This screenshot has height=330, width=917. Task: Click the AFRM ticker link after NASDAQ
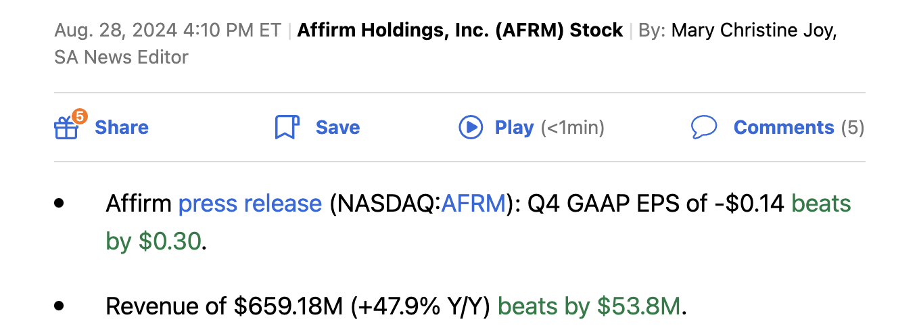tap(473, 204)
